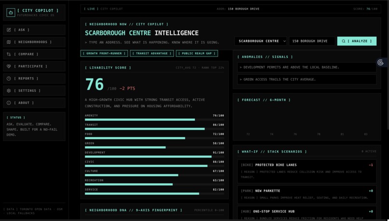Open Settings from sidebar

click(34, 91)
